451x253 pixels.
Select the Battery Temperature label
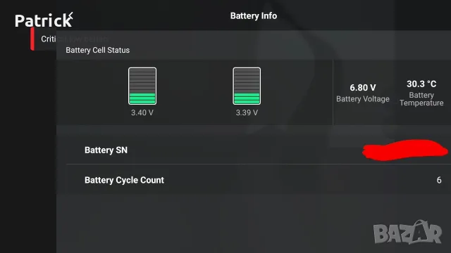coord(421,99)
